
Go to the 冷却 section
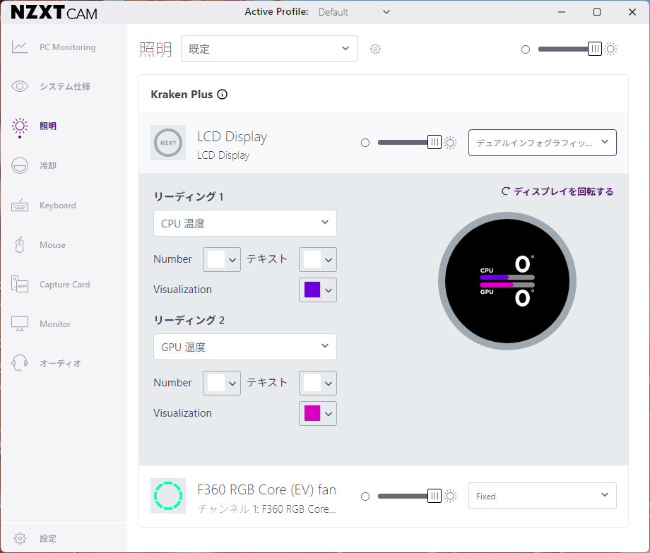[x=48, y=166]
